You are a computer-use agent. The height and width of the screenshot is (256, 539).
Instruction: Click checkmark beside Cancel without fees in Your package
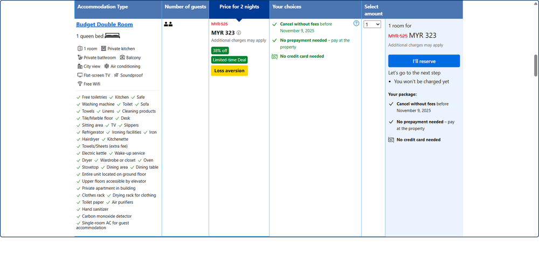pyautogui.click(x=390, y=104)
